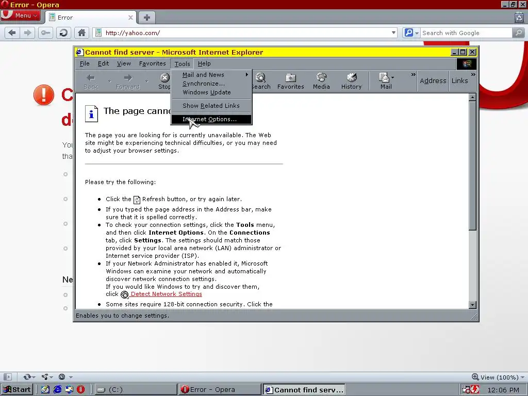Click the Opera forward arrow button
The image size is (528, 396).
coord(27,33)
